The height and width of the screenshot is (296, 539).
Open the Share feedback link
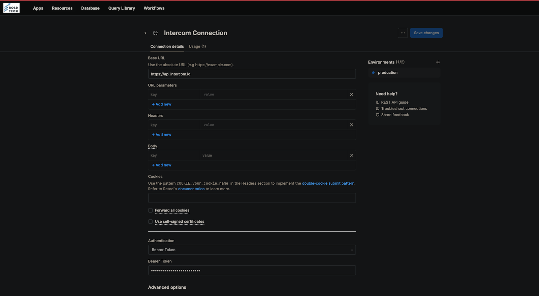395,115
